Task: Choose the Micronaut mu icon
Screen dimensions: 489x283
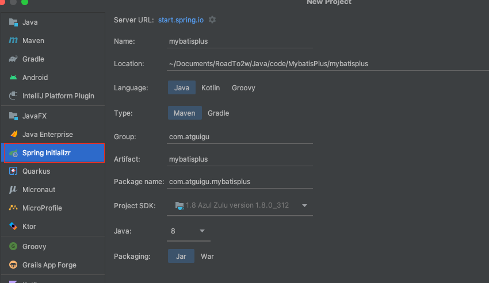Action: [13, 189]
